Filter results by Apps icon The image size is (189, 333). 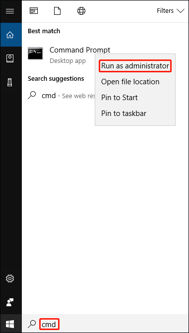tap(34, 11)
